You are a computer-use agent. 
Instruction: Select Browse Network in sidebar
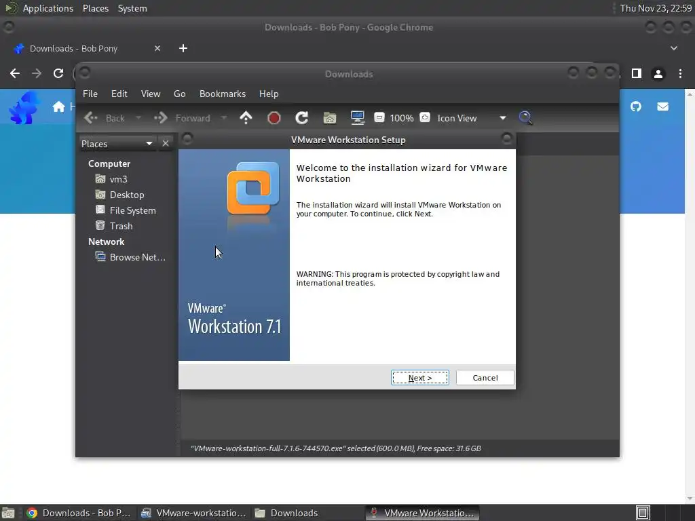coord(130,257)
